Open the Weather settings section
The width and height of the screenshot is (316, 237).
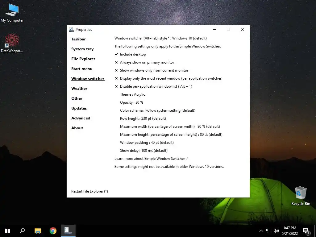click(79, 89)
